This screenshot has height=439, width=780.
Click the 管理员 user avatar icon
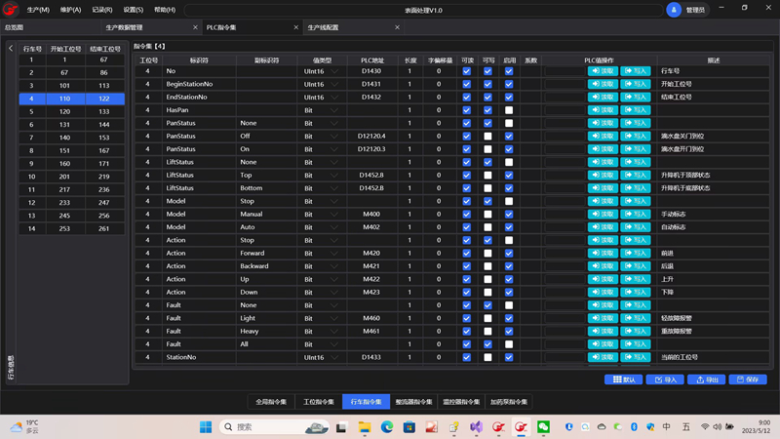click(x=675, y=10)
